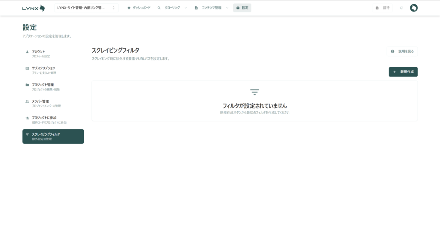440x229 pixels.
Task: Open the user avatar menu
Action: pyautogui.click(x=413, y=8)
